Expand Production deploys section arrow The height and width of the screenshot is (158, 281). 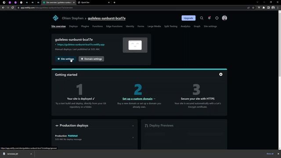(133, 126)
